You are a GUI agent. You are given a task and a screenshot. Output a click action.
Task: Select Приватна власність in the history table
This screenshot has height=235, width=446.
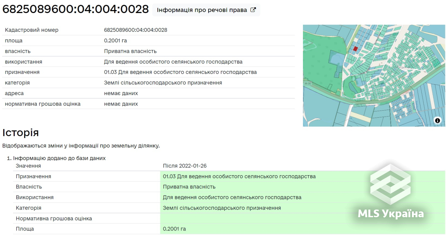click(x=189, y=187)
